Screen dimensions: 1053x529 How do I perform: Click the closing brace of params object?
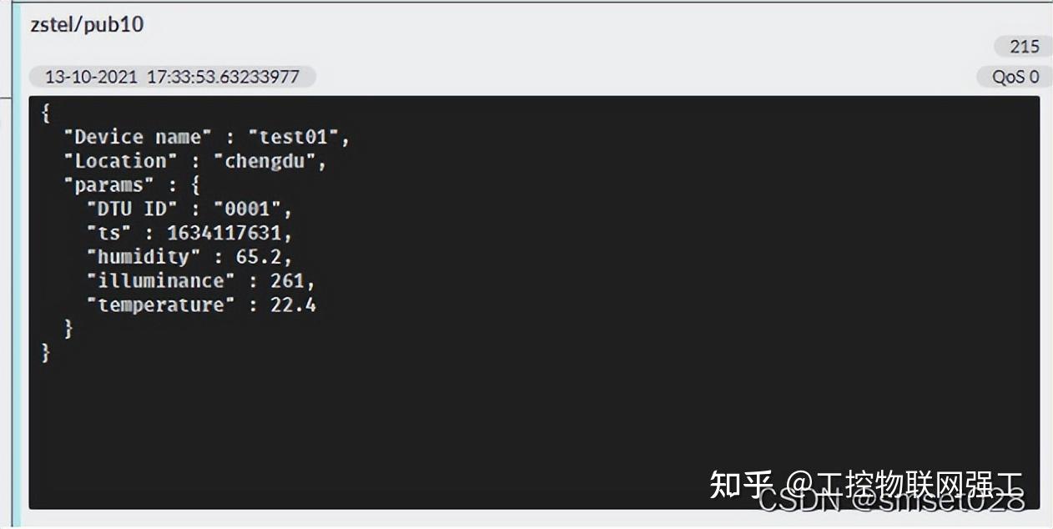[x=68, y=329]
